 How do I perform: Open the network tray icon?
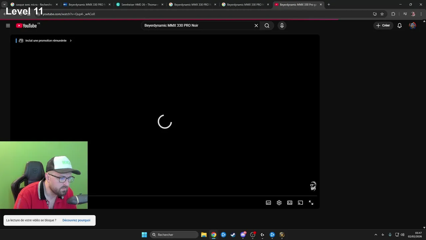(397, 235)
